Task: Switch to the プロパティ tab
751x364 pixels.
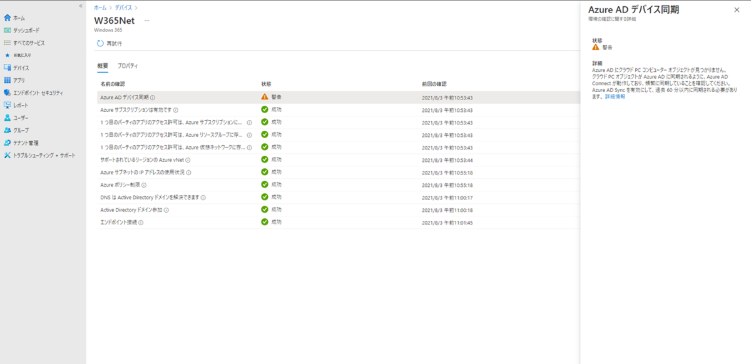Action: pyautogui.click(x=128, y=66)
